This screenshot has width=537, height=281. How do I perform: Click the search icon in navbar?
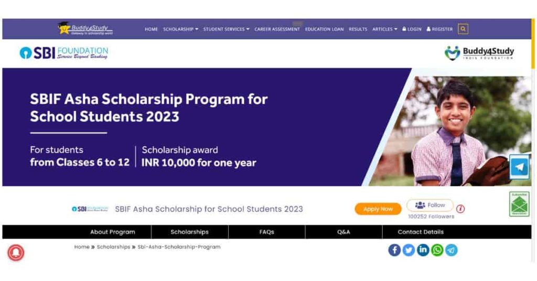pyautogui.click(x=463, y=29)
